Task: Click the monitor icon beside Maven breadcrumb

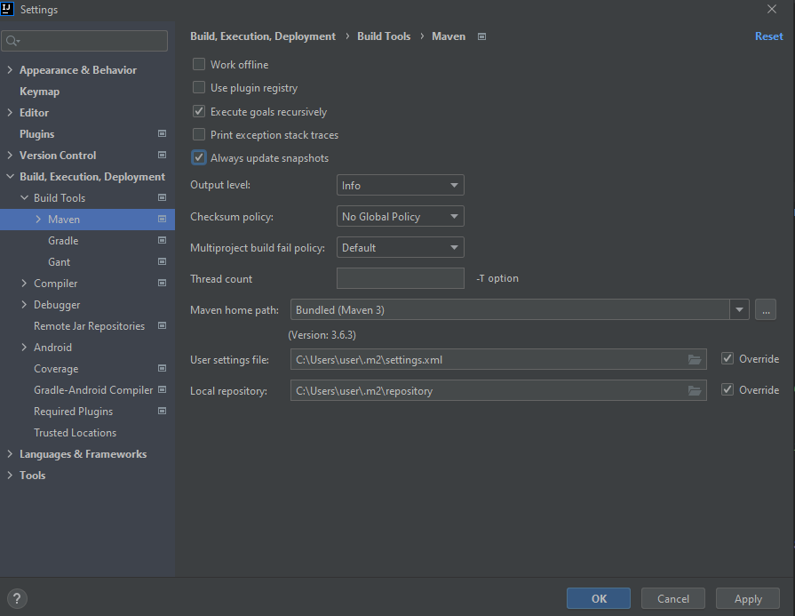Action: (481, 36)
